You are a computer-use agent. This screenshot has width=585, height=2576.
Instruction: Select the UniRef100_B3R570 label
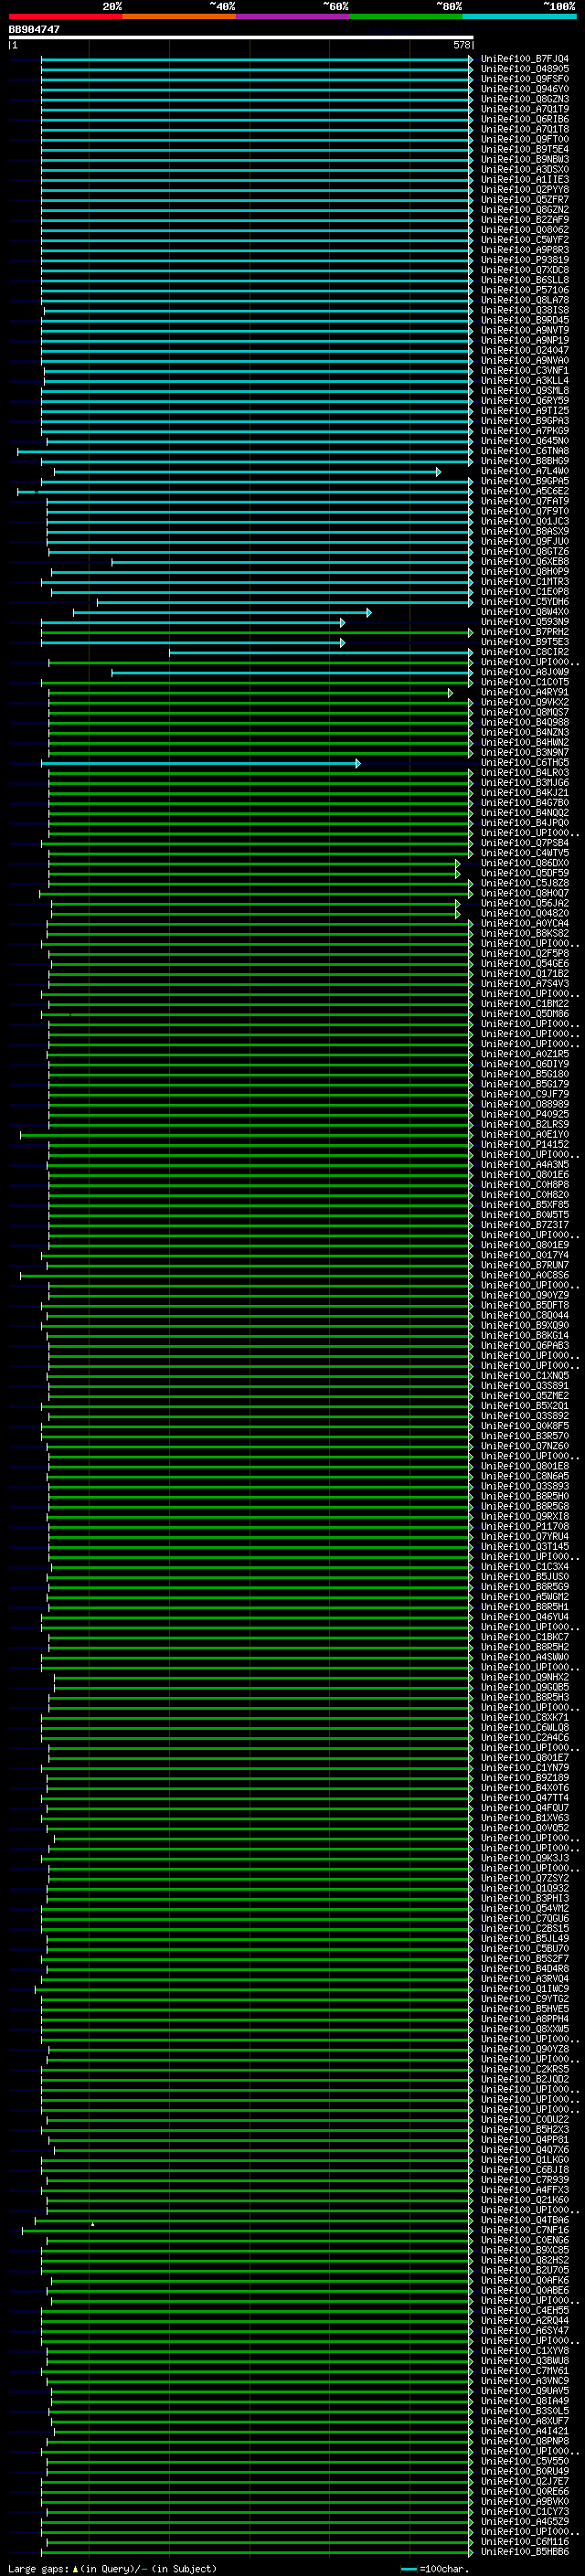click(525, 1436)
